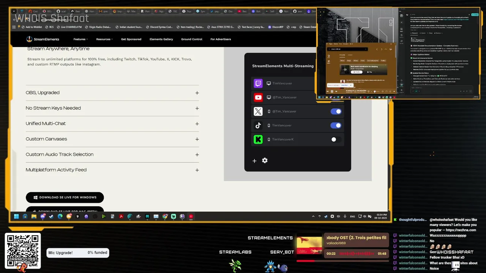486x273 pixels.
Task: Click the Stream Anywhere, Anytime heading
Action: coord(58,49)
